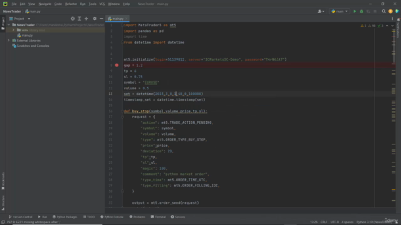This screenshot has width=401, height=225.
Task: Open the Problems tool window
Action: 137,217
